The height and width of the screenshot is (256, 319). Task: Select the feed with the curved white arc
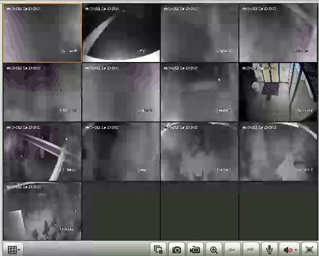coord(121,33)
